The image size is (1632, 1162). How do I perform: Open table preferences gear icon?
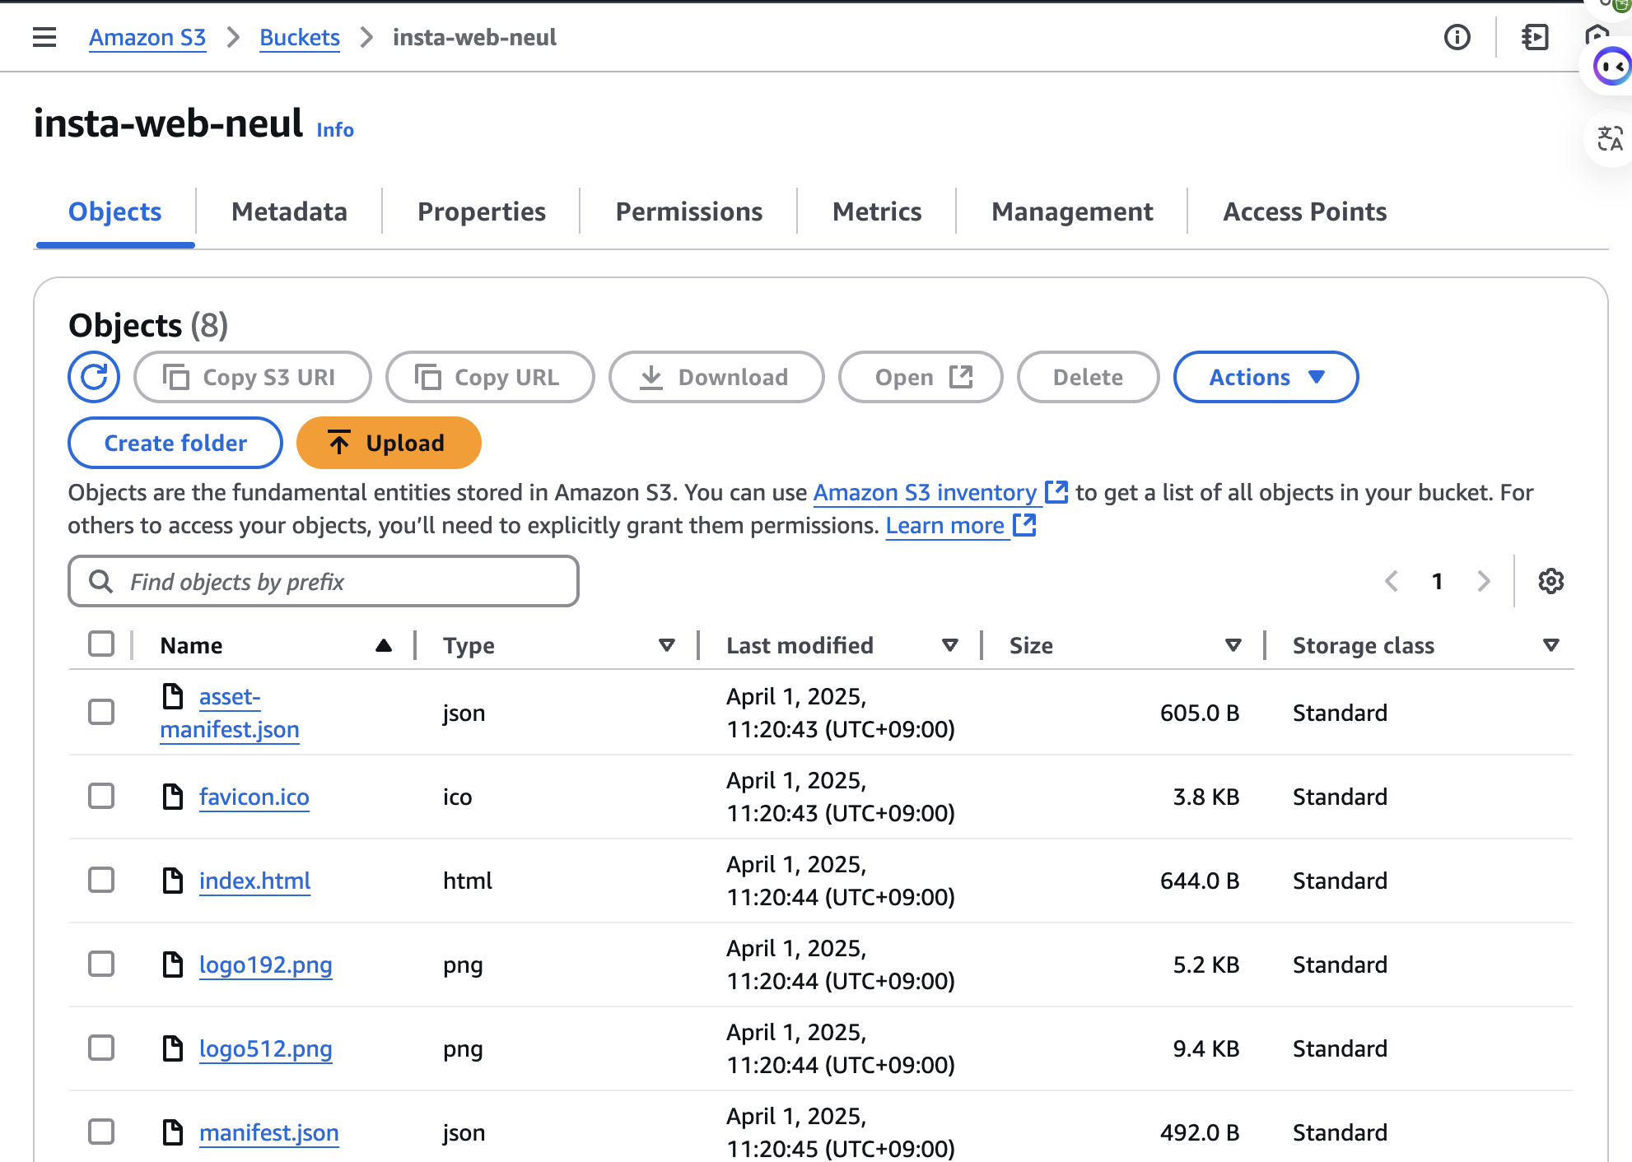point(1551,581)
